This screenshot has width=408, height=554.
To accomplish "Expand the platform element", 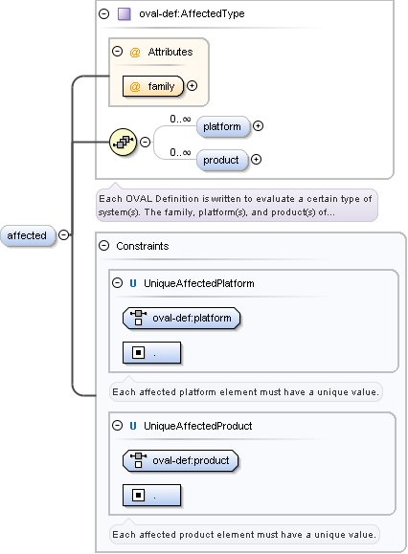I will [258, 125].
